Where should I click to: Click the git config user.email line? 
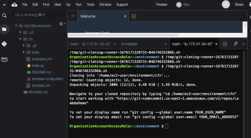(154, 117)
